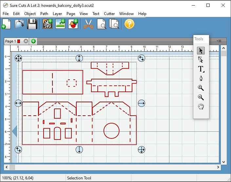Image resolution: width=231 pixels, height=182 pixels.
Task: Open the shapes Library icon
Action: (73, 24)
